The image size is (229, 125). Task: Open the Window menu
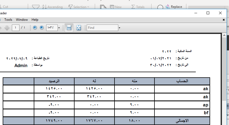[22, 20]
